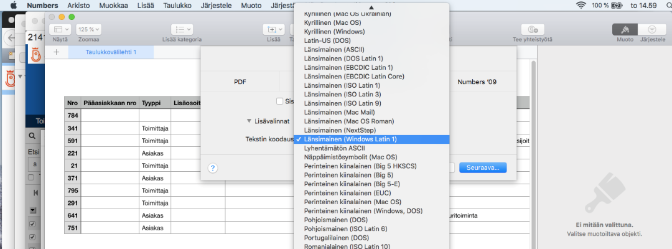672x249 pixels.
Task: Choose Länsimainen (ISO Latin 1) encoding
Action: [342, 85]
